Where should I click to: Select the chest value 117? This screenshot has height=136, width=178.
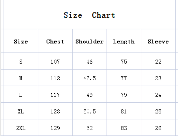(55, 94)
